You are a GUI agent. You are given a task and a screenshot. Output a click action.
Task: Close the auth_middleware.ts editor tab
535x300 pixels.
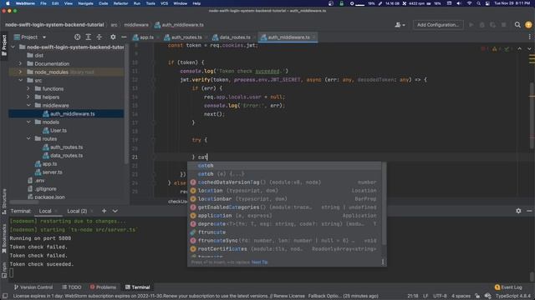(314, 37)
